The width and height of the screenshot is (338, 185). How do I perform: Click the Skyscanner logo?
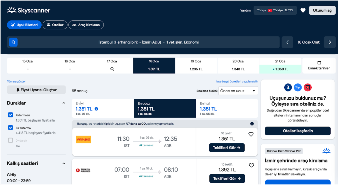coord(28,10)
